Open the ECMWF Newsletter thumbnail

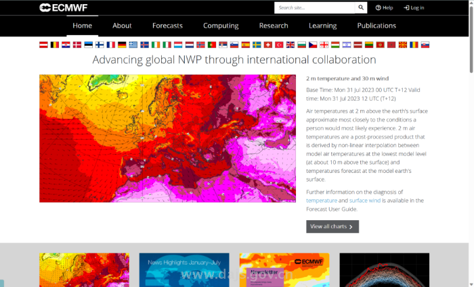coord(284,270)
